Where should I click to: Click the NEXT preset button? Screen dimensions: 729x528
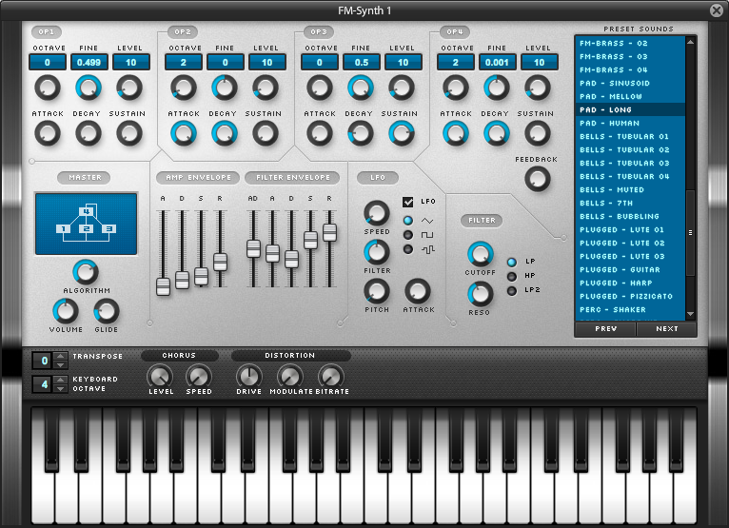point(667,328)
